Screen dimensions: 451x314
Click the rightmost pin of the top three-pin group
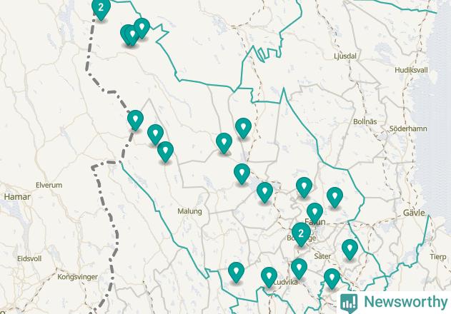coord(142,28)
